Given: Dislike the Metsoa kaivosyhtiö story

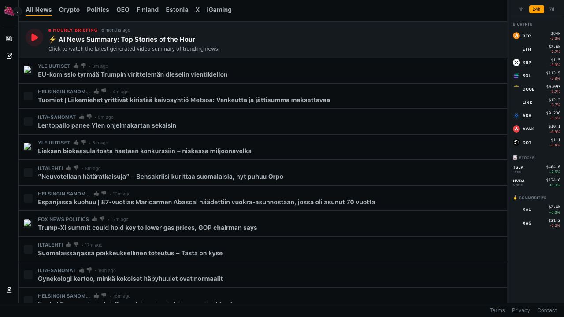Looking at the screenshot, I should point(104,92).
